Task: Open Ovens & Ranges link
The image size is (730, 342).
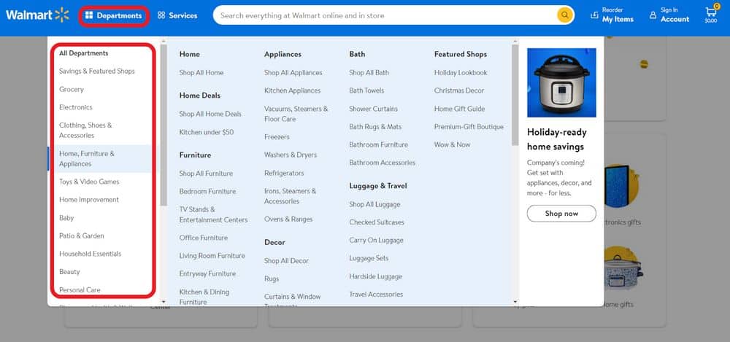Action: (x=288, y=219)
